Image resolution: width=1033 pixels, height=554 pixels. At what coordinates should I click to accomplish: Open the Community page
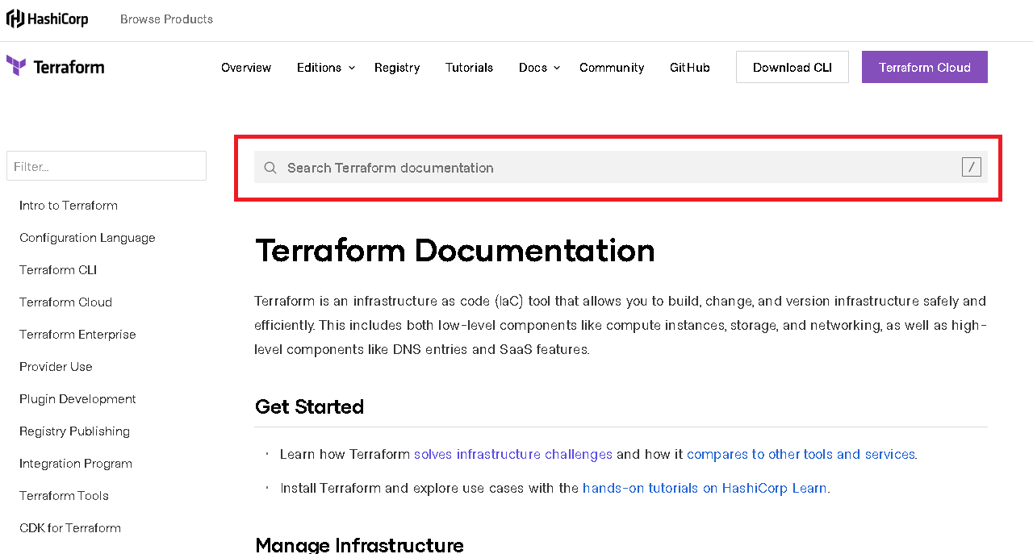point(612,68)
